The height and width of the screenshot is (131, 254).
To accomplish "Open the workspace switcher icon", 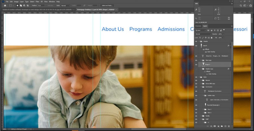I will click(x=245, y=6).
